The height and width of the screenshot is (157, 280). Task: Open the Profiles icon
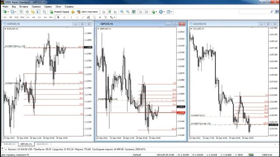[12, 12]
